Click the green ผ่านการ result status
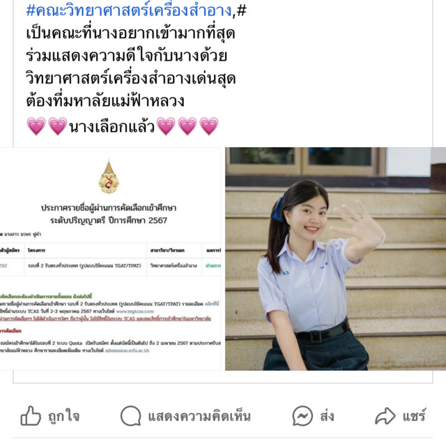446x446 pixels. pos(213,266)
